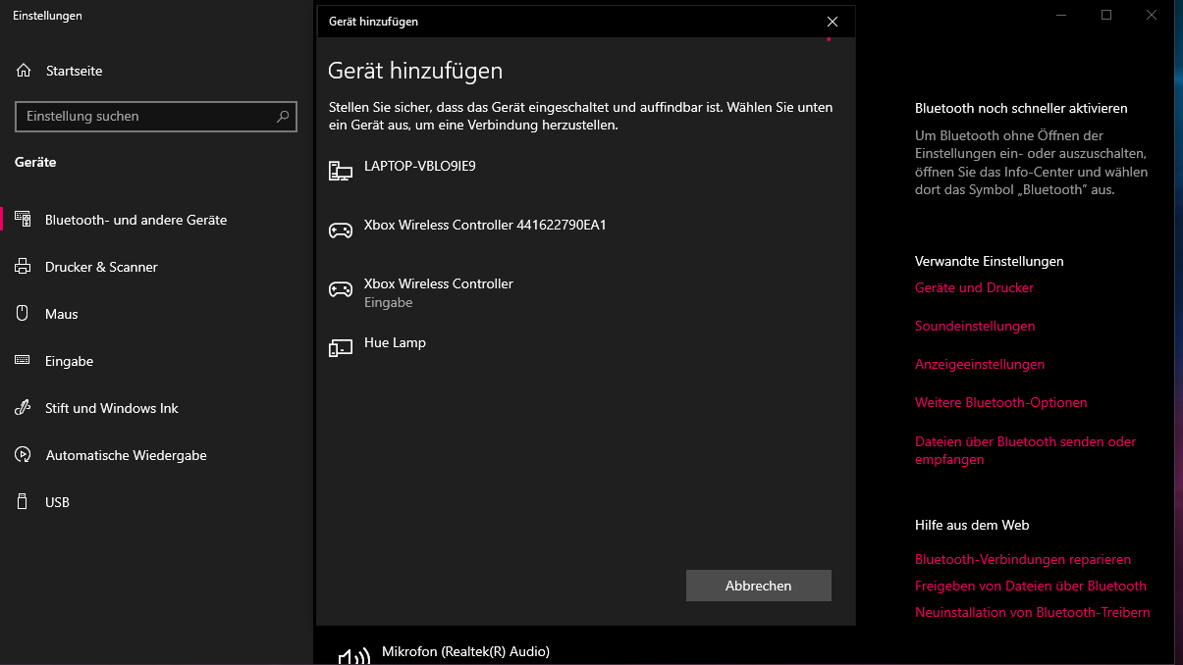
Task: Click the autoplay icon for Automatische Wiedergabe
Action: (23, 455)
